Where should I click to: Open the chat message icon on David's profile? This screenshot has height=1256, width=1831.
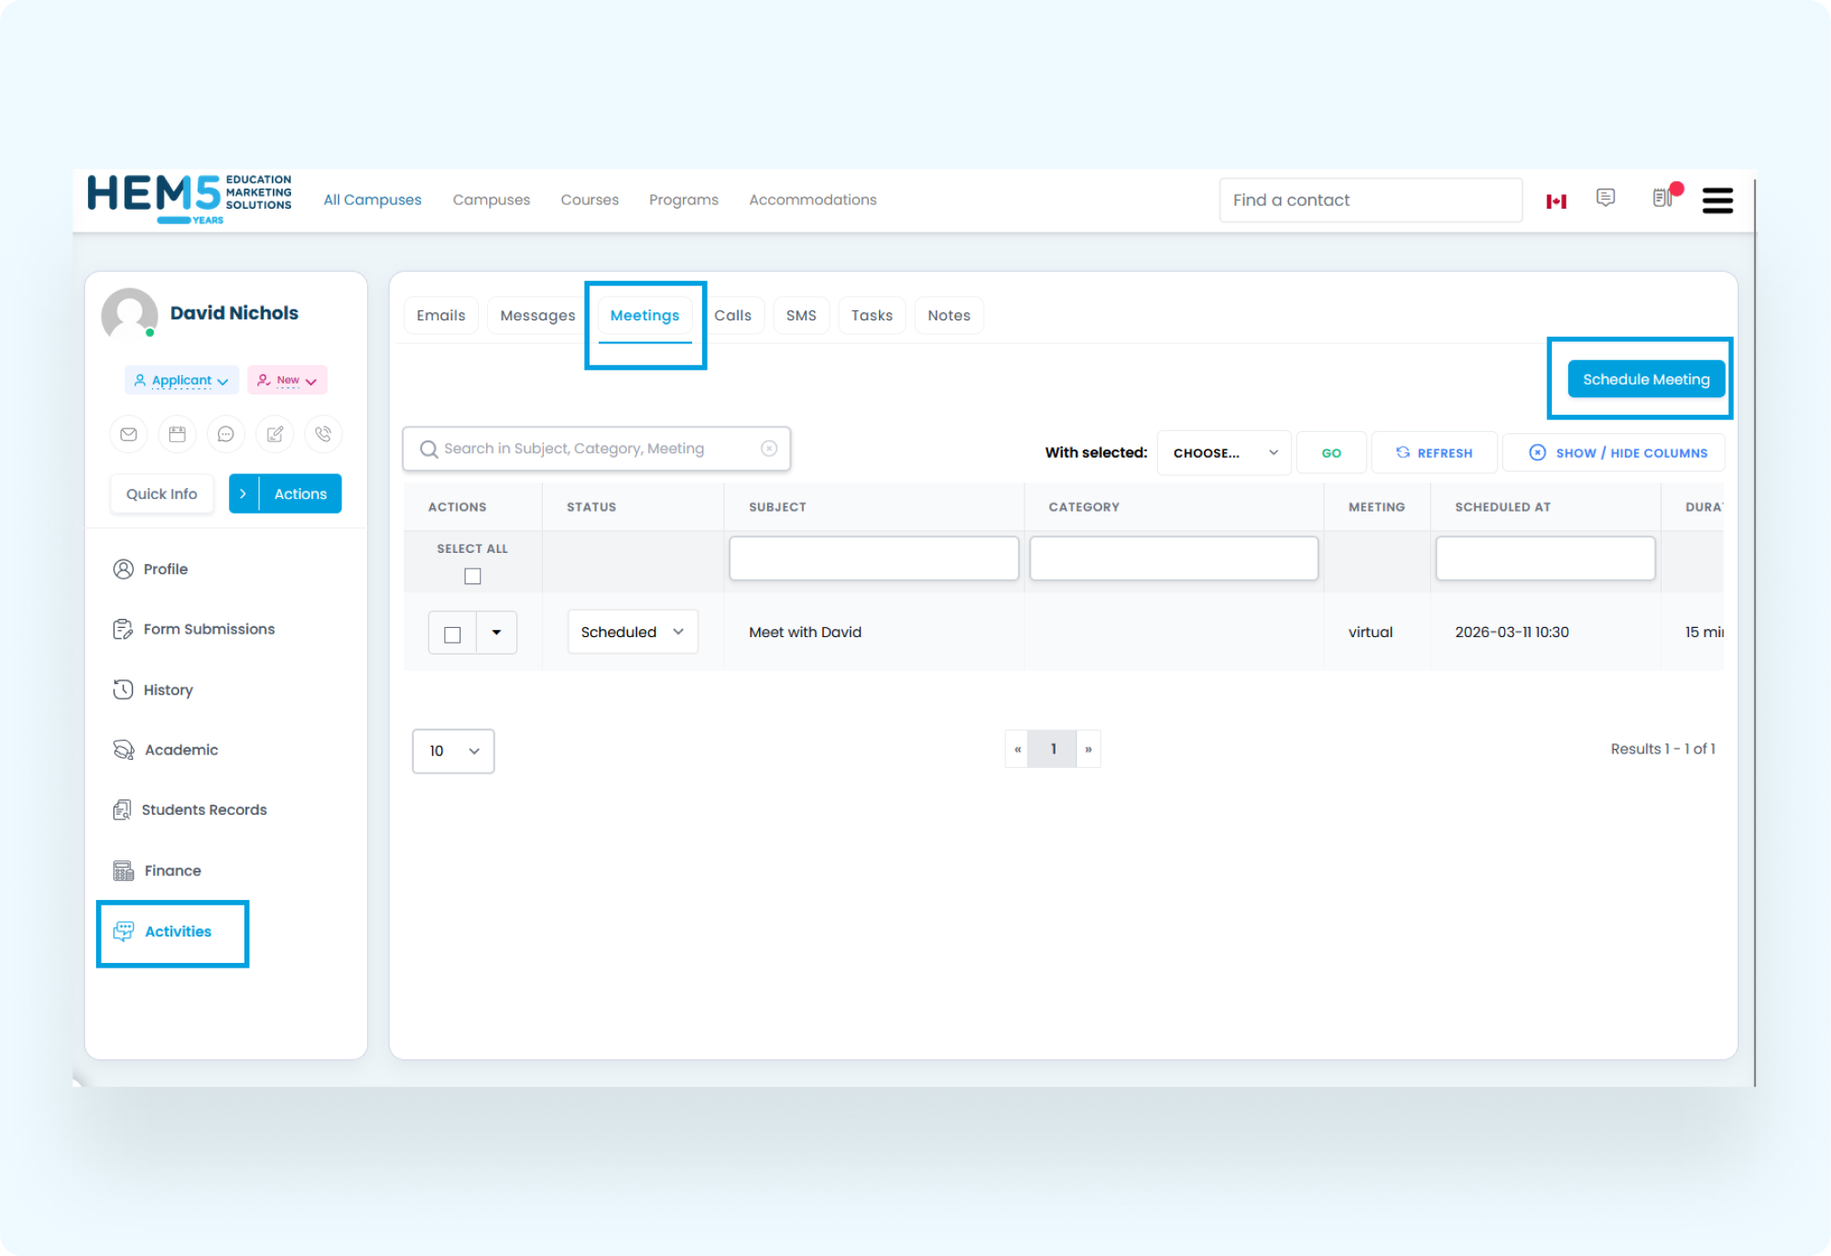coord(226,434)
